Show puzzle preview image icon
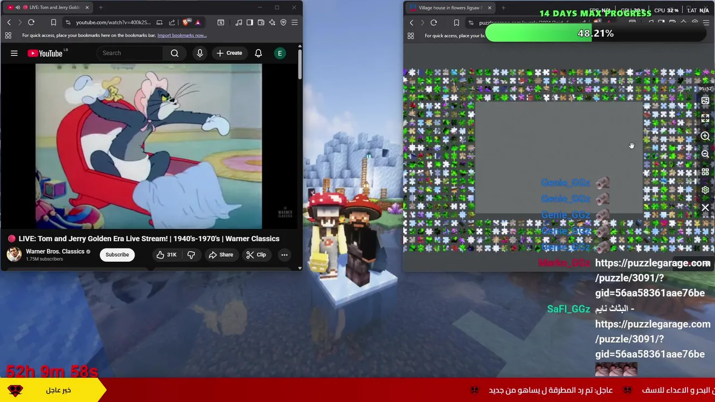The width and height of the screenshot is (715, 402). click(x=705, y=101)
